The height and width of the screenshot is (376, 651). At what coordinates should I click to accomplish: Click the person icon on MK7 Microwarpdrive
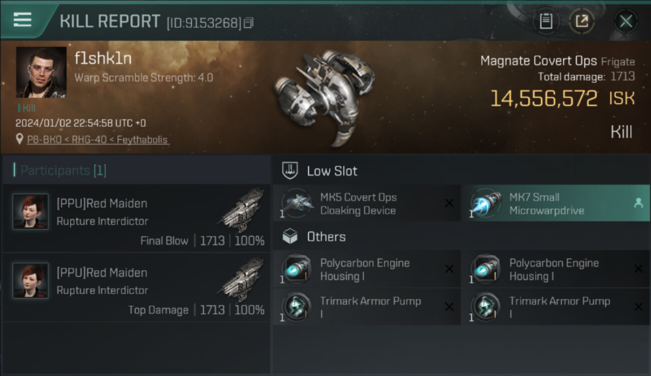(x=638, y=203)
